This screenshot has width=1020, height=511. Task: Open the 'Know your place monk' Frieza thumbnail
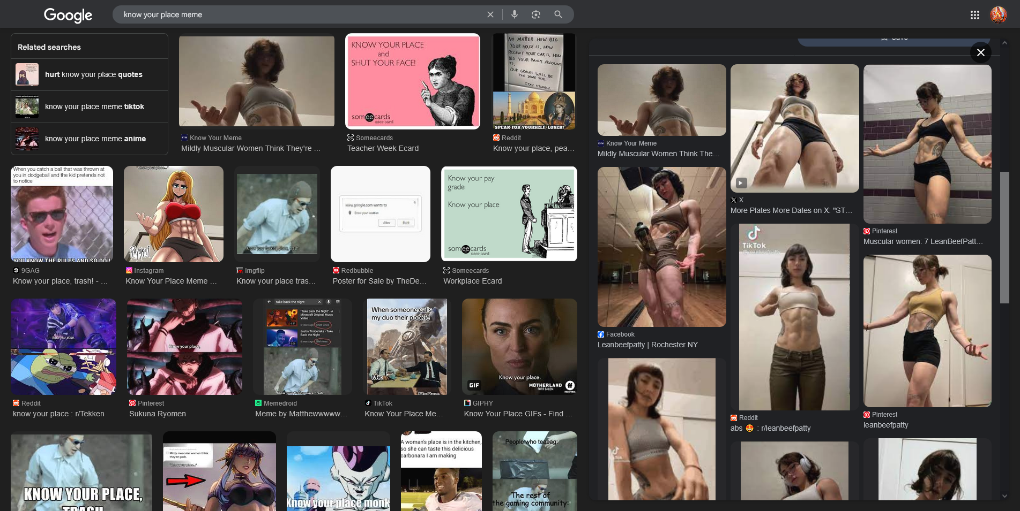338,472
